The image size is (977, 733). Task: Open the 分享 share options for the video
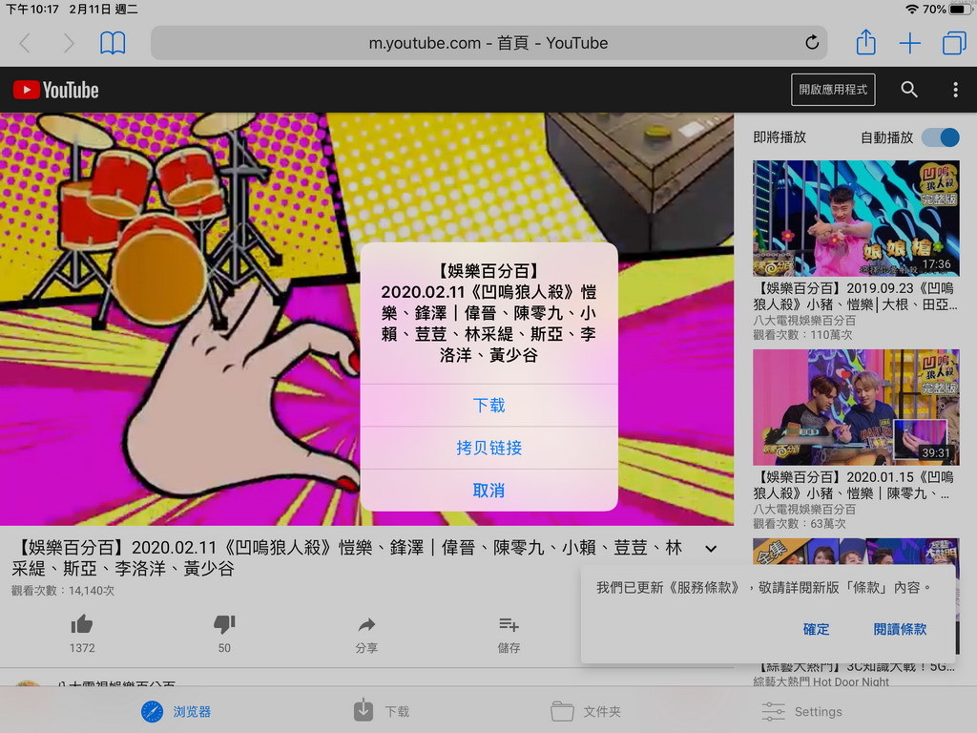(x=366, y=625)
